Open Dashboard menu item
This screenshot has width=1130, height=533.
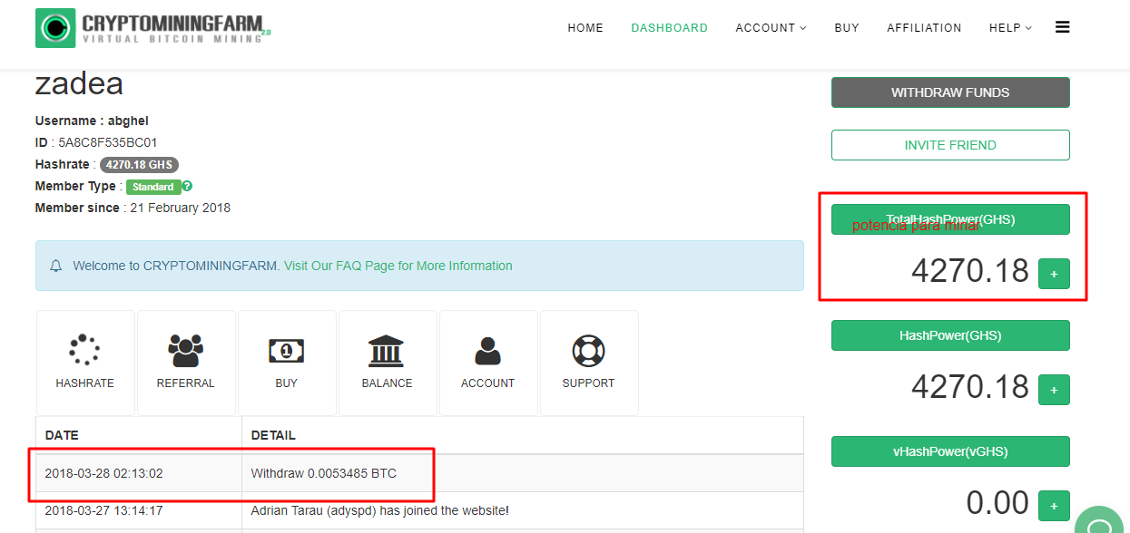[x=670, y=28]
